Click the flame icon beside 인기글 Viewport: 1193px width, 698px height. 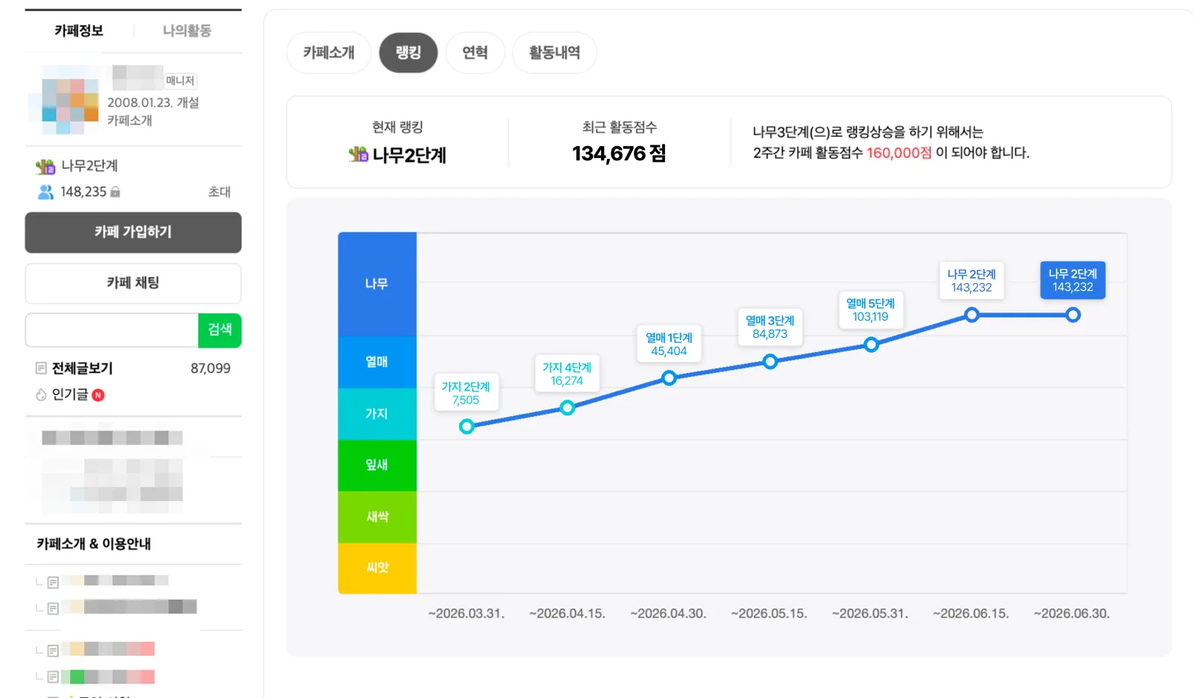[41, 394]
